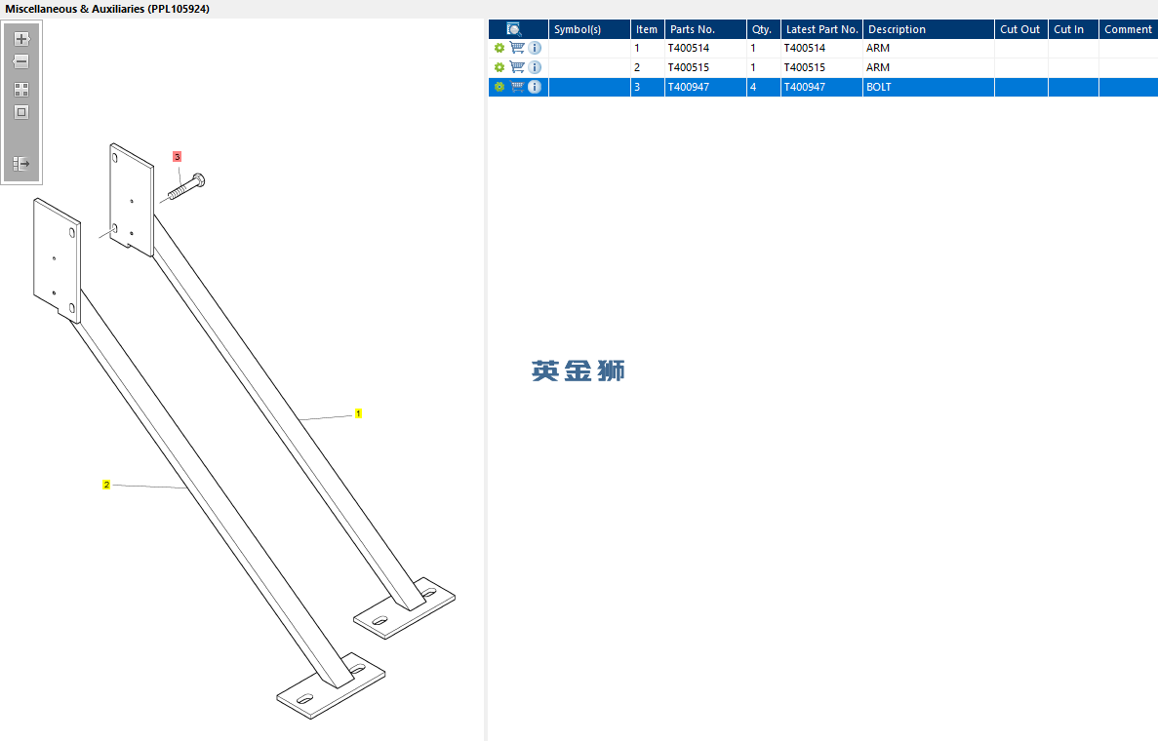Screen dimensions: 1158x741
Task: Select Parts No. cell T400947
Action: click(x=705, y=87)
